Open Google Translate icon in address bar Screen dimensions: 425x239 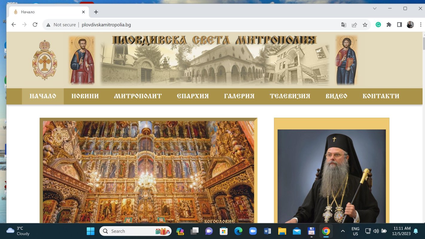(x=343, y=25)
